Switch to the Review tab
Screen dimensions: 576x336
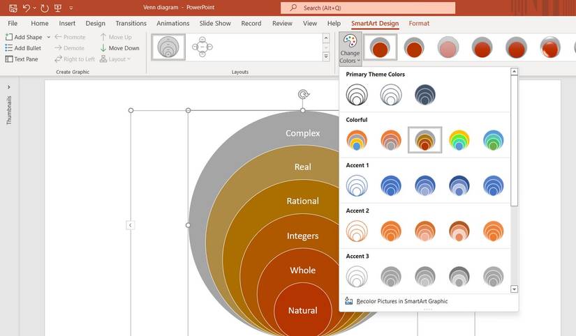282,23
